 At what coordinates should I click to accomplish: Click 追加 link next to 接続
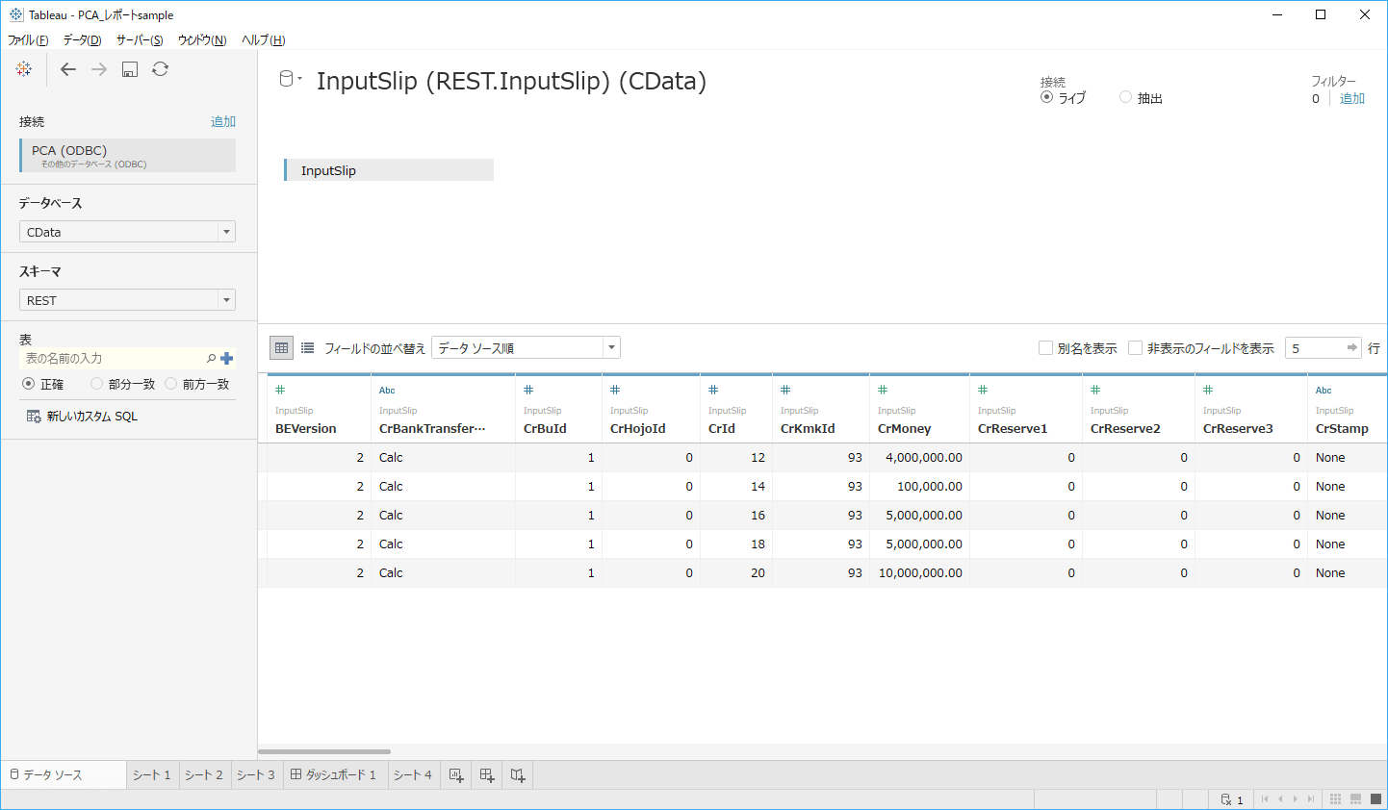pos(223,121)
